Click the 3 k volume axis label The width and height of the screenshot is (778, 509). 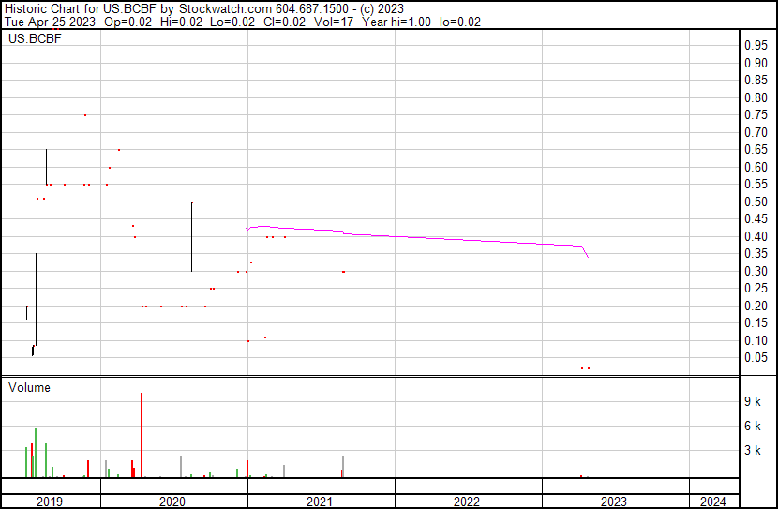tap(752, 451)
